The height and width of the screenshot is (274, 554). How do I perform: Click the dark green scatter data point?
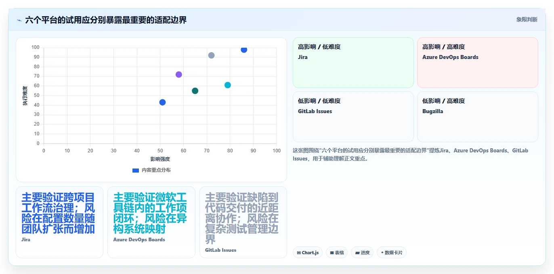point(195,91)
